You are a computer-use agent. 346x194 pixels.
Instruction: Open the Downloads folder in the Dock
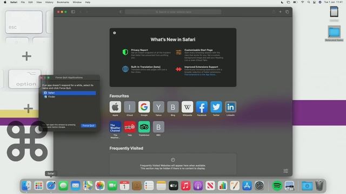[x=307, y=185]
